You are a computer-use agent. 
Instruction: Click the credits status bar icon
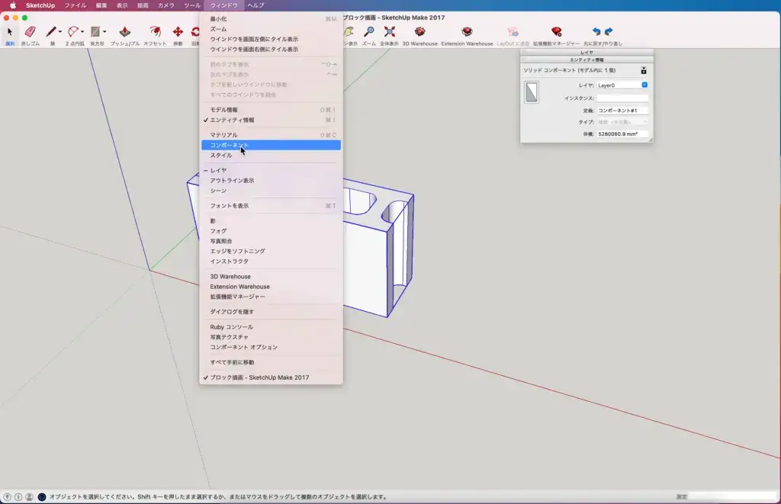[x=18, y=496]
